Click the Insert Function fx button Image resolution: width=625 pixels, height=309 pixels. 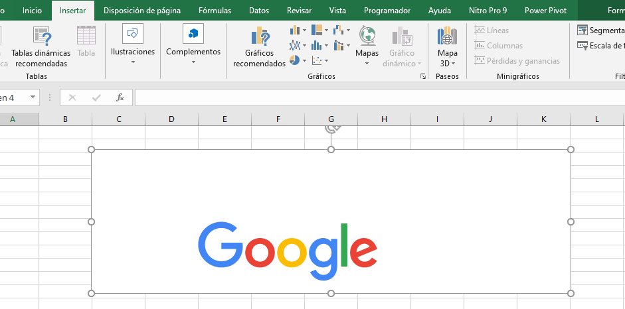(120, 97)
